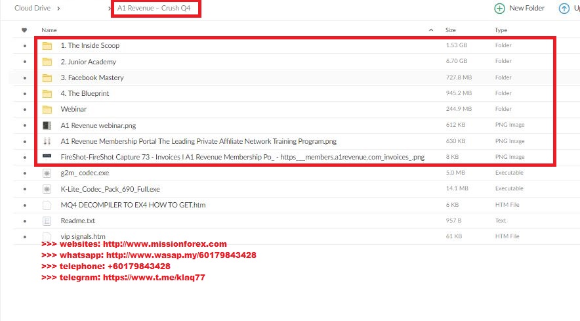
Task: Go to Cloud Drive breadcrumb
Action: point(33,8)
